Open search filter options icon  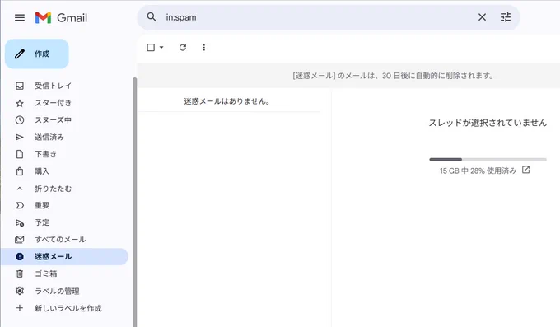pyautogui.click(x=506, y=17)
